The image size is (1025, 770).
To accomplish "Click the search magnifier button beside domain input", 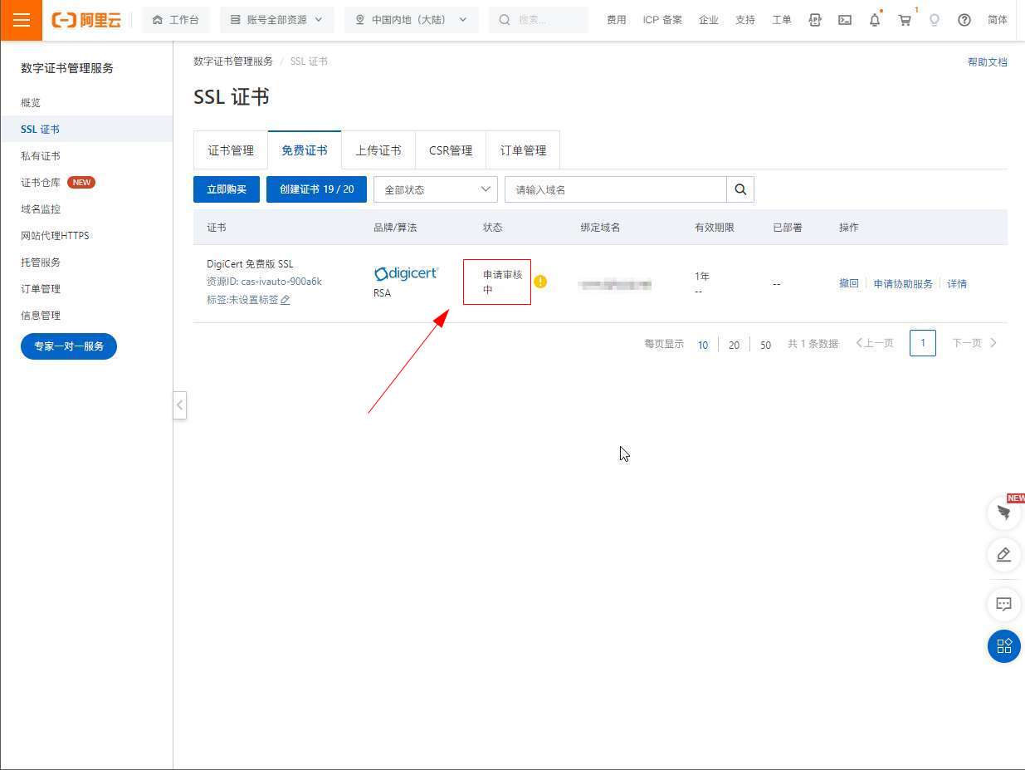I will point(740,189).
